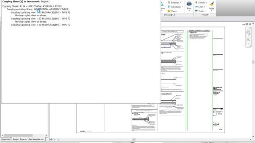Click the Wipe broom icon
Viewport: 255px width, 143px height.
click(212, 4)
